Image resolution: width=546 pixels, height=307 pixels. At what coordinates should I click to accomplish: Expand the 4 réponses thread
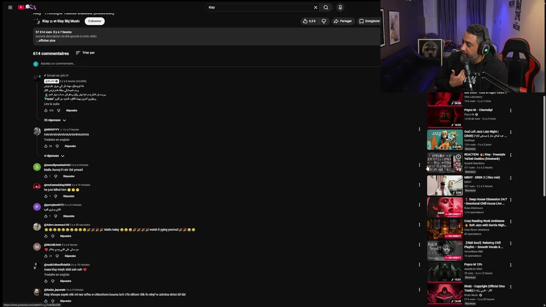(x=54, y=156)
